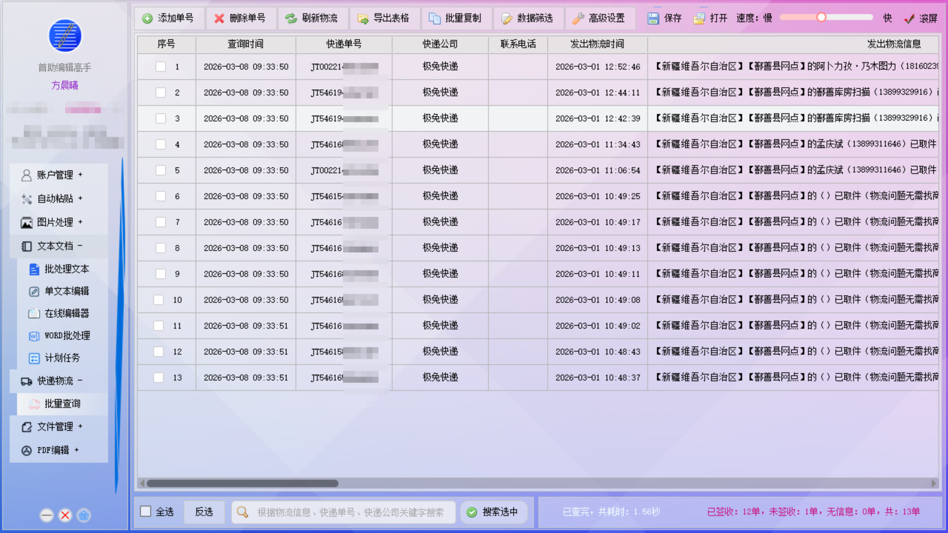
Task: Click the 保存 floppy disk icon
Action: pos(653,18)
